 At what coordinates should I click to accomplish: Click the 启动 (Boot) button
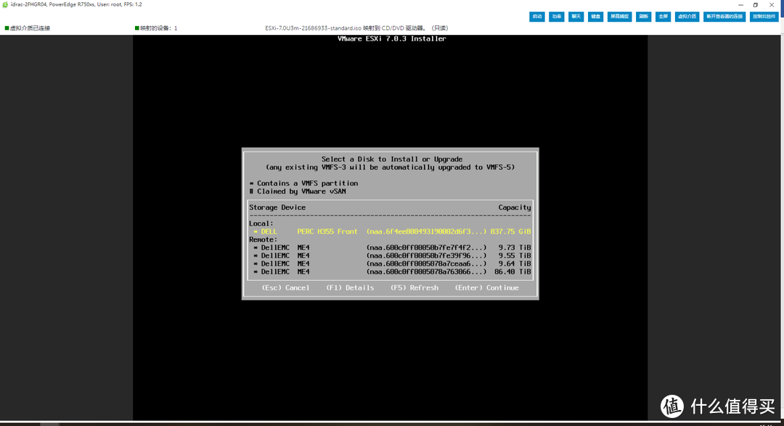pyautogui.click(x=536, y=17)
